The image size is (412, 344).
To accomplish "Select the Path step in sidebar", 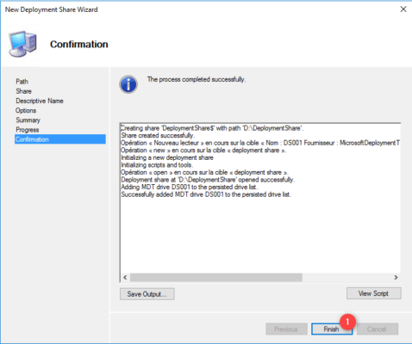I will pos(22,82).
